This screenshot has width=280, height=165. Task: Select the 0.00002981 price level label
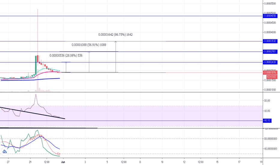click(x=270, y=52)
